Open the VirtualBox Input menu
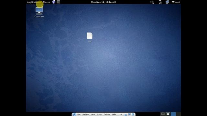The image size is (207, 116). [100, 114]
